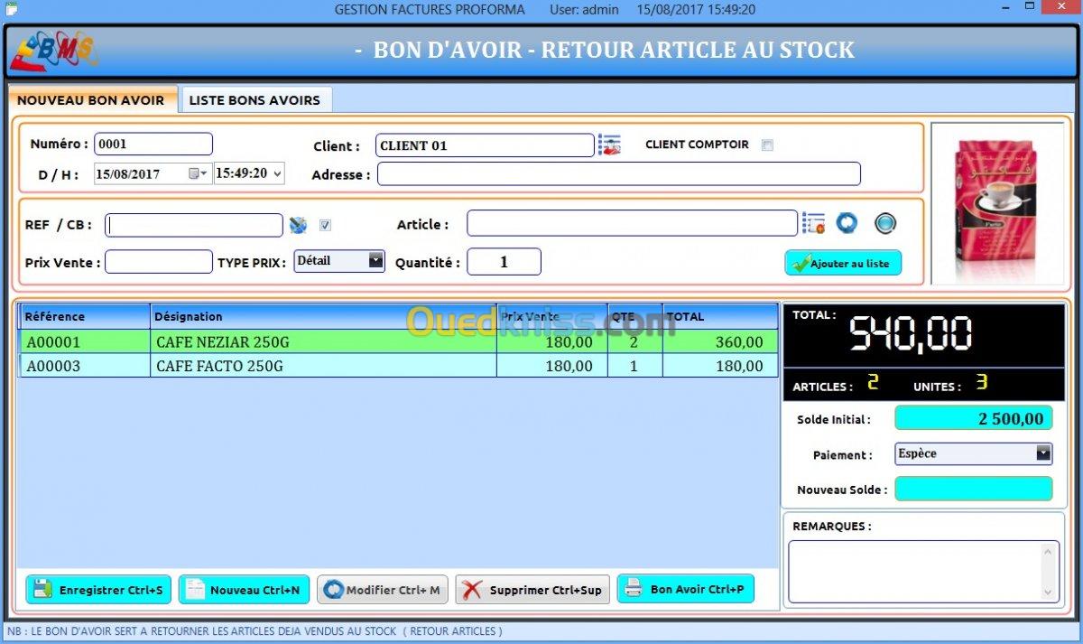This screenshot has width=1083, height=644.
Task: Click the empty Nouveau Solde field
Action: [x=974, y=489]
